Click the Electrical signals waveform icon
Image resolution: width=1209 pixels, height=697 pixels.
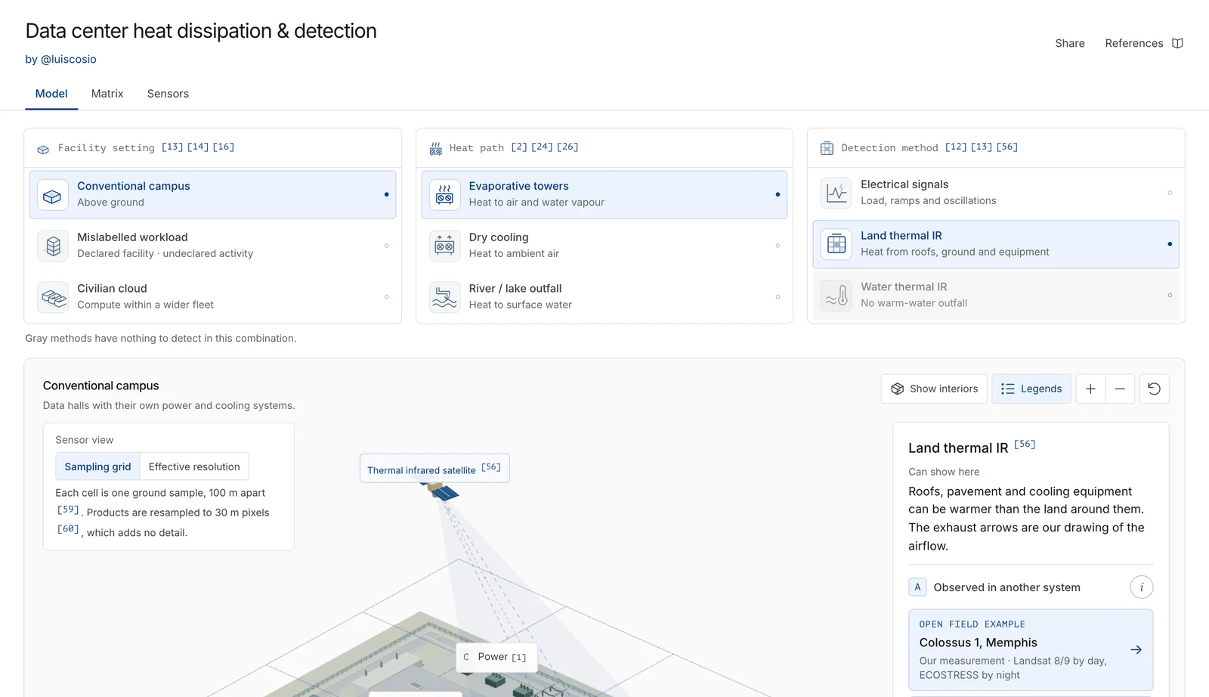point(836,193)
